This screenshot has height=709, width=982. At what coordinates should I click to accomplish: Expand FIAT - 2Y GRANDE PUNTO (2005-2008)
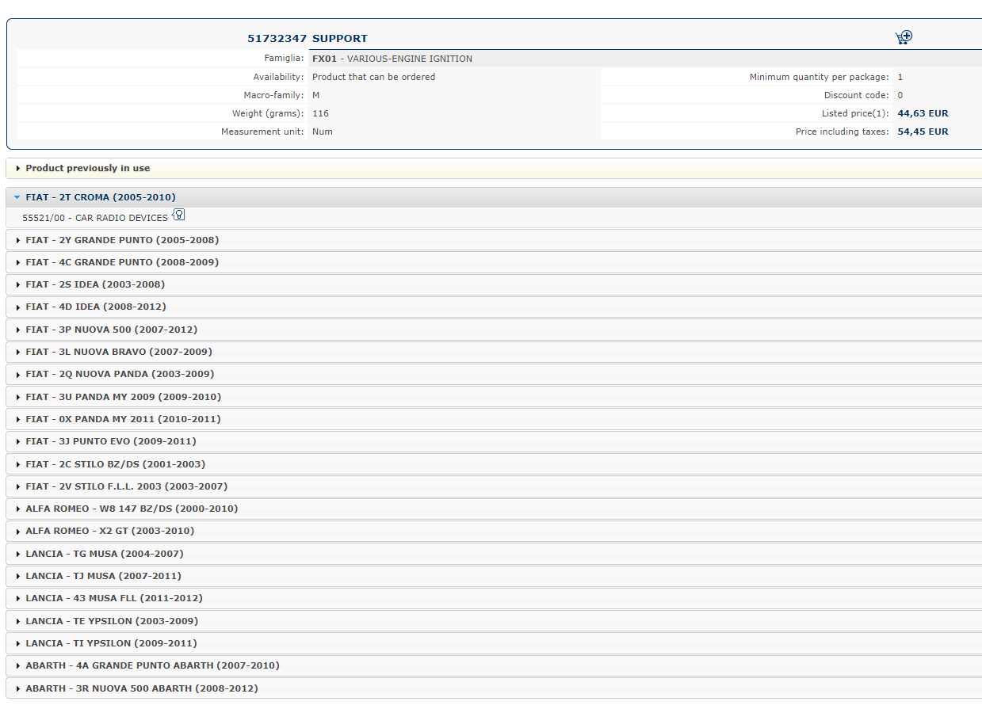pos(494,240)
